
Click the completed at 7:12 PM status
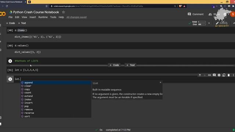pyautogui.click(x=118, y=130)
